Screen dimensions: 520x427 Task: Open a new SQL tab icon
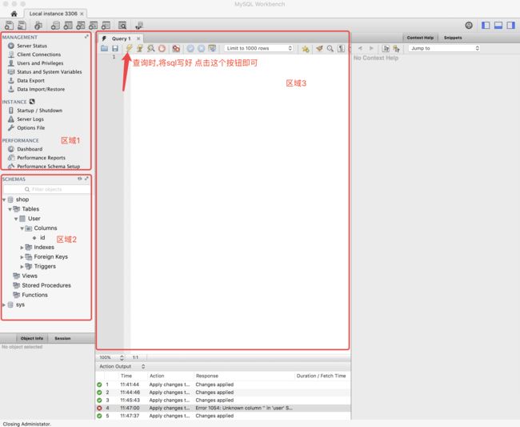(x=10, y=25)
